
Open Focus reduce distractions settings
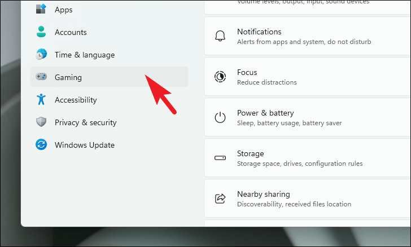click(305, 77)
